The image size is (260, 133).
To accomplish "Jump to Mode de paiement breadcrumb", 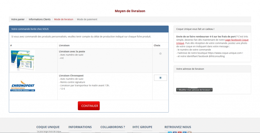I will (87, 19).
